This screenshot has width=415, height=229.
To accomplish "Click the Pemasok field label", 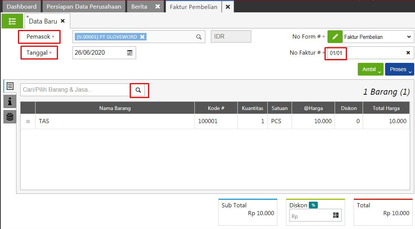I will 39,37.
